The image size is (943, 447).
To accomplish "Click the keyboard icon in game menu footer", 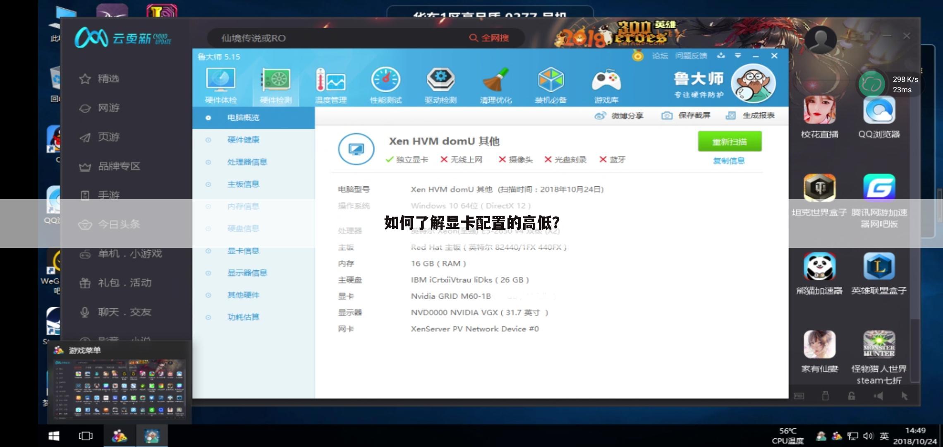I will pyautogui.click(x=799, y=396).
